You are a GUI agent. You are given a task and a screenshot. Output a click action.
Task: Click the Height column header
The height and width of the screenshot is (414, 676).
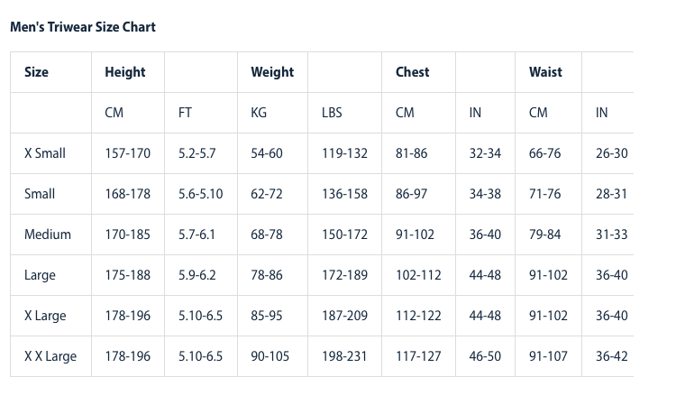(125, 71)
